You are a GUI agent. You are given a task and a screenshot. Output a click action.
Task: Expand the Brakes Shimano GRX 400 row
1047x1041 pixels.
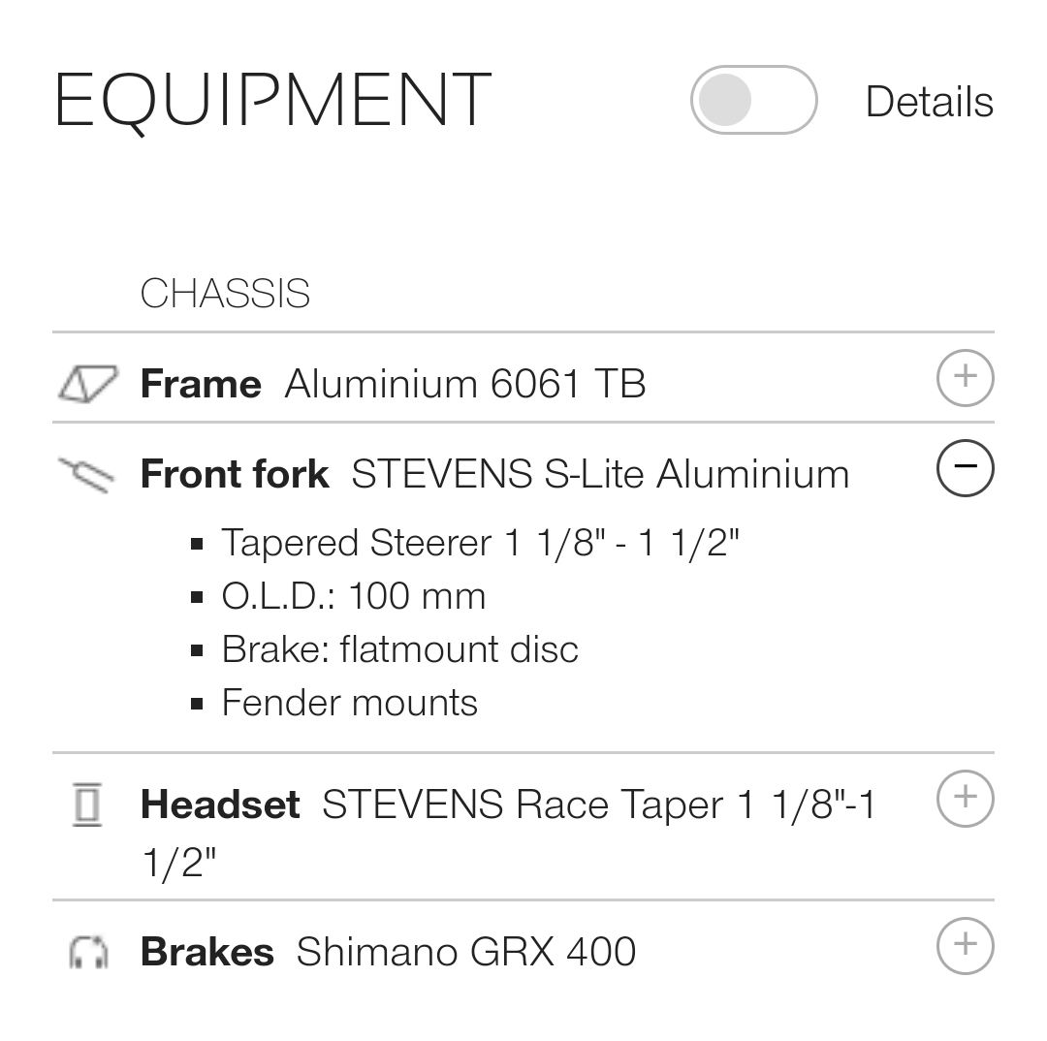pos(965,945)
